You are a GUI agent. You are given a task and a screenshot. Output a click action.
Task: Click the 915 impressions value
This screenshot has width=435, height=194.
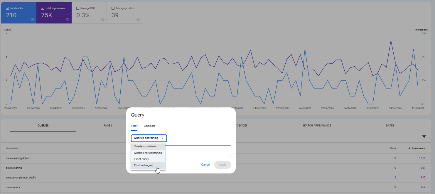tap(423, 178)
